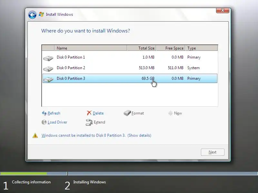This screenshot has width=258, height=193.
Task: Refresh the partition list
Action: (54, 113)
